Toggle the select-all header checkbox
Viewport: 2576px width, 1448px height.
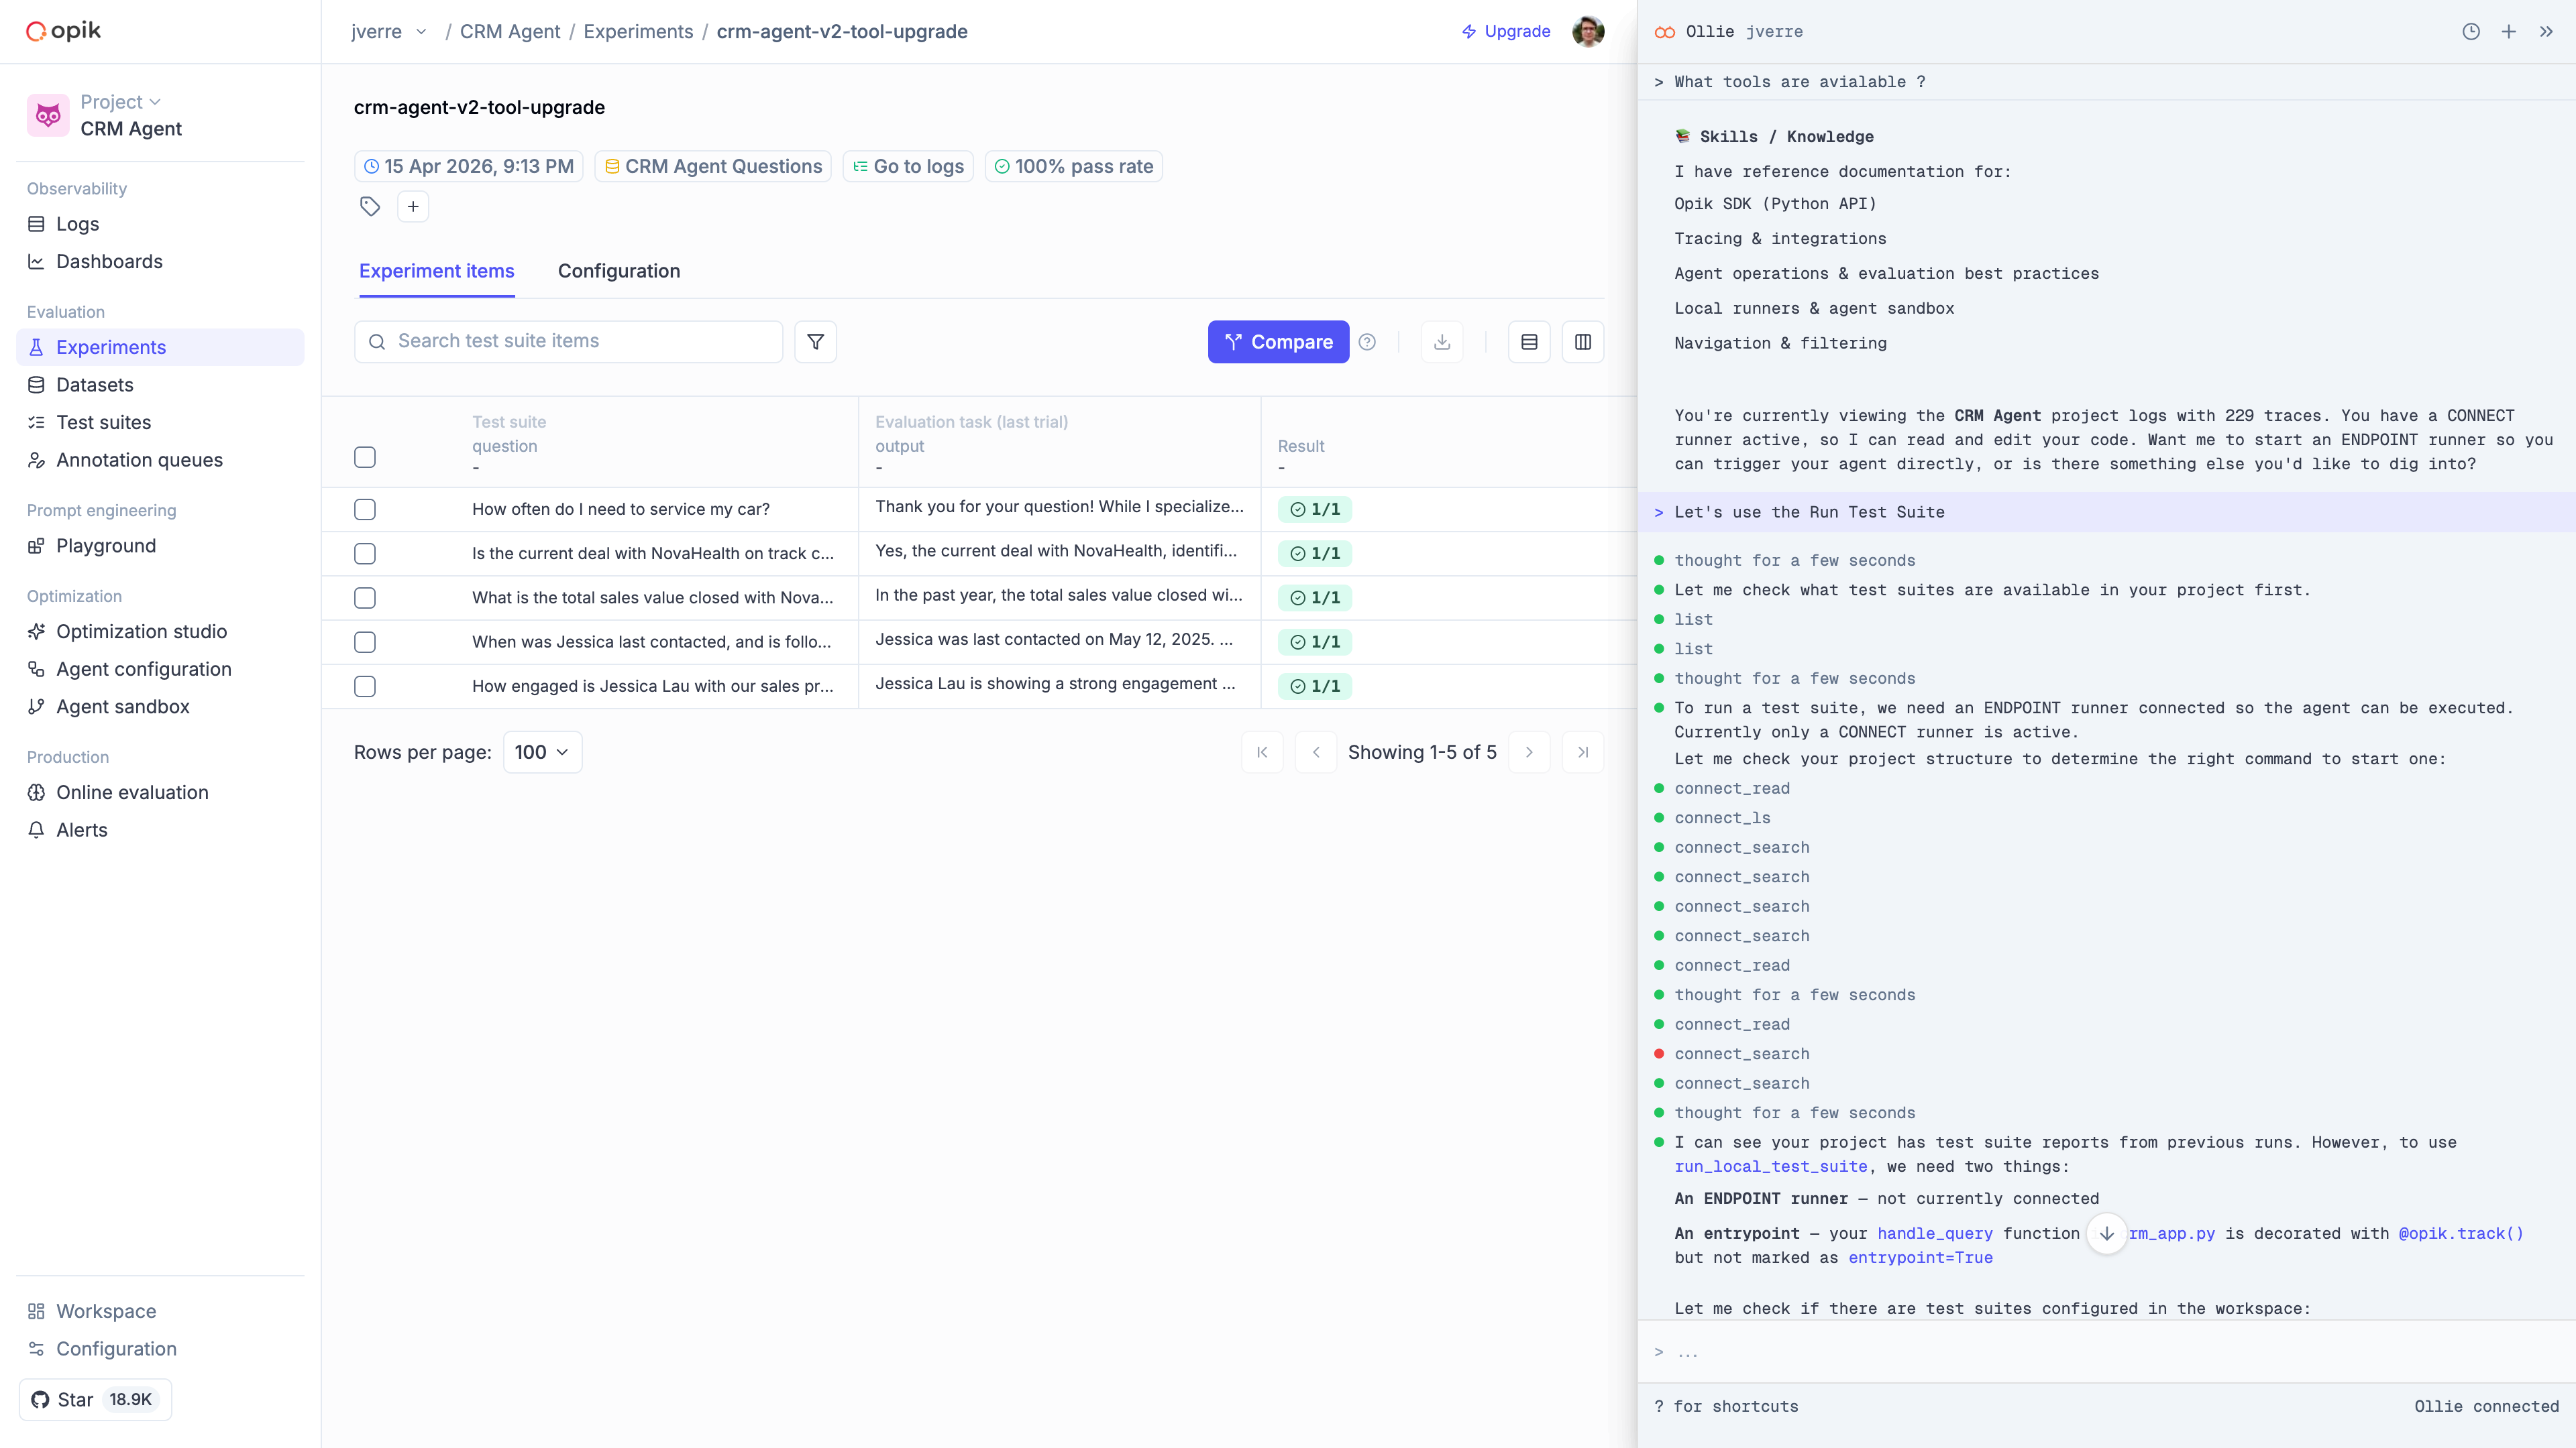coord(365,457)
